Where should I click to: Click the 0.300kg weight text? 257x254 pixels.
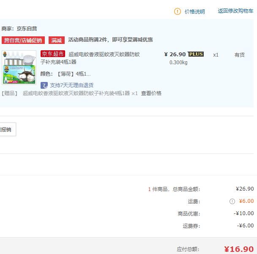pyautogui.click(x=178, y=63)
